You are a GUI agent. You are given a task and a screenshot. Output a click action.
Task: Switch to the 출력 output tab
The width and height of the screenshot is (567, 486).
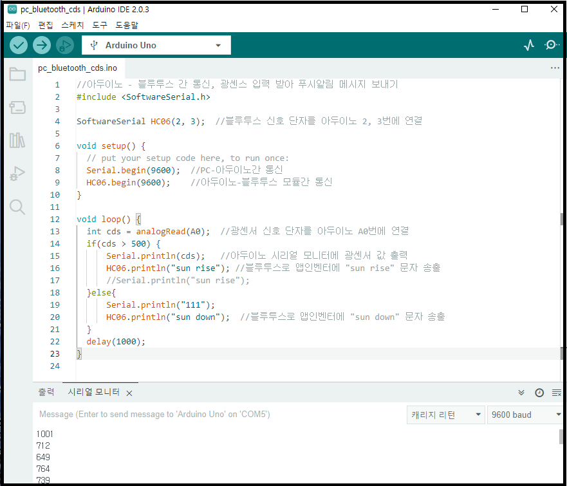point(46,393)
